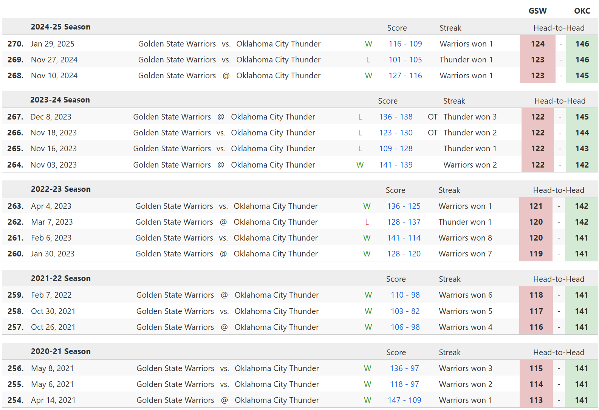599x410 pixels.
Task: Open the 106 - 98 score link for Oct 26, 2021
Action: 405,327
